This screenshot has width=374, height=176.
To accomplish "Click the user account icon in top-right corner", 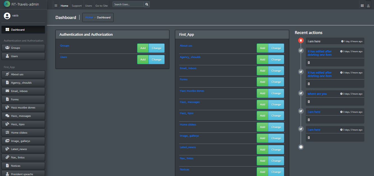I will [x=368, y=5].
